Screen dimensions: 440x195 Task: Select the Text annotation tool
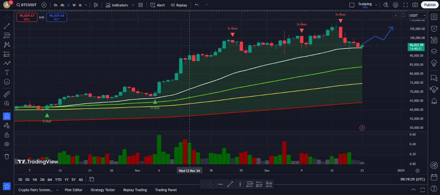7,72
